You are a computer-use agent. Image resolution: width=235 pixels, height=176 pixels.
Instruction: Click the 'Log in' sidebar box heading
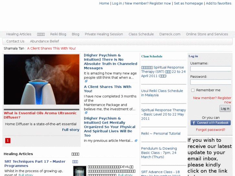tap(193, 56)
